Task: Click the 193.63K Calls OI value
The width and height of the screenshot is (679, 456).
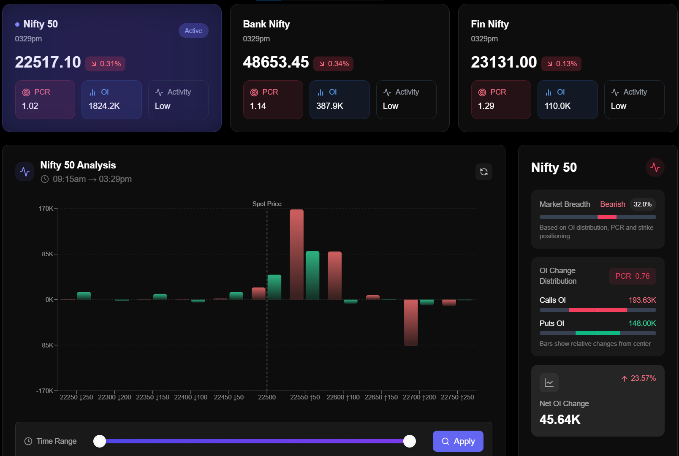Action: 642,300
